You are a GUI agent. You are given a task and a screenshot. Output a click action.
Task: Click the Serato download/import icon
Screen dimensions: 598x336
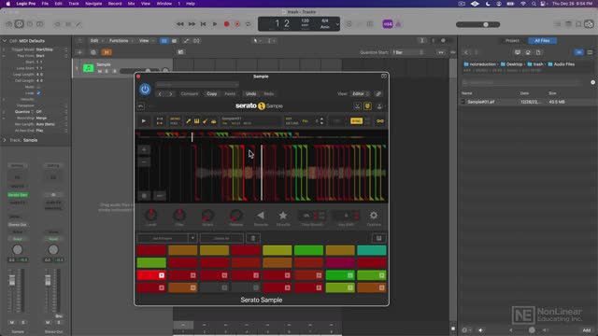click(357, 106)
